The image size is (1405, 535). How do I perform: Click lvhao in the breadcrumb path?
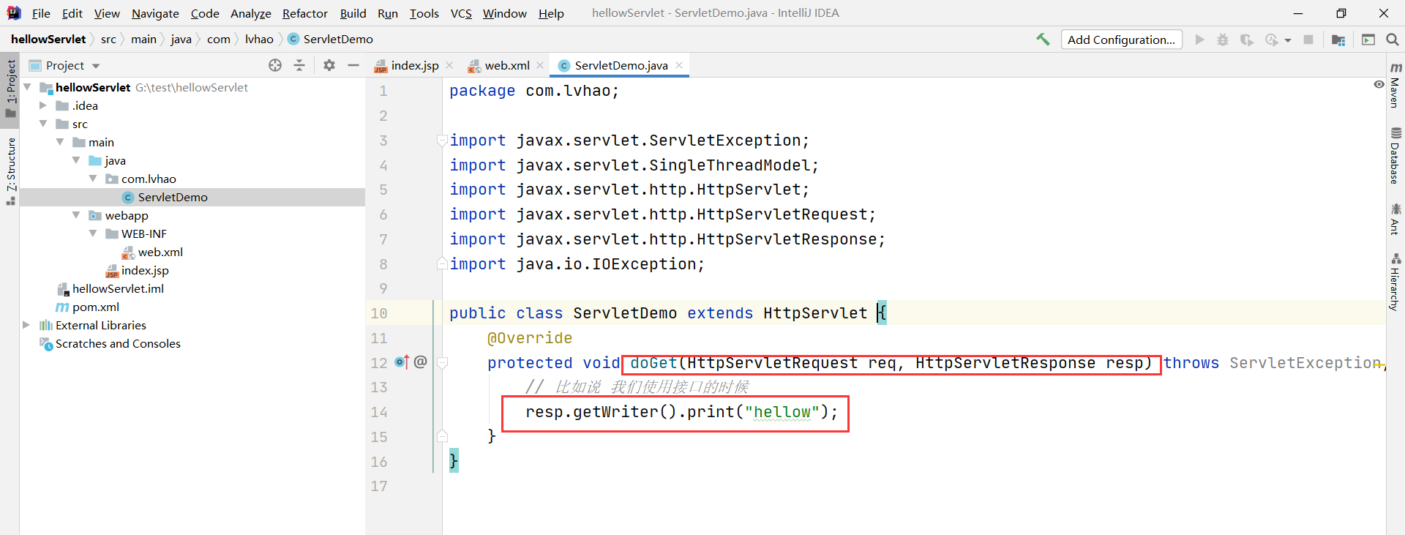pyautogui.click(x=259, y=40)
